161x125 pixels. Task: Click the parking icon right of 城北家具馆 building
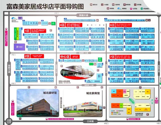click(104, 107)
